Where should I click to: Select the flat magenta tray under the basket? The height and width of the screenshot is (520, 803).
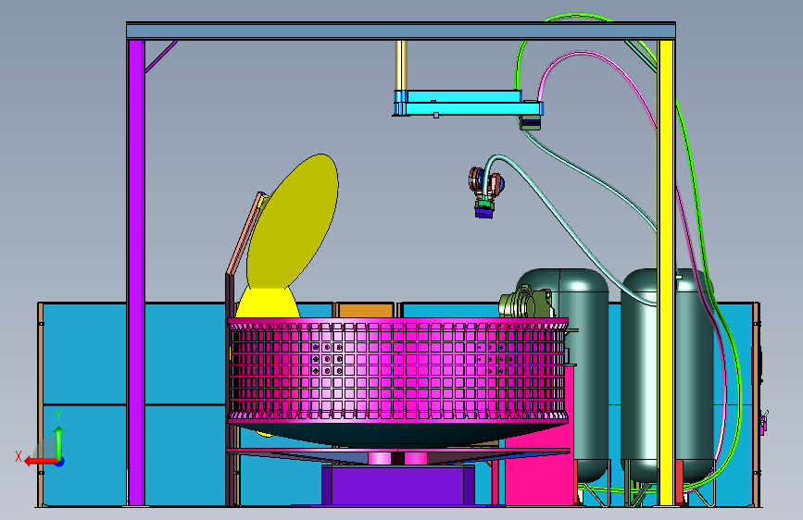[x=398, y=451]
